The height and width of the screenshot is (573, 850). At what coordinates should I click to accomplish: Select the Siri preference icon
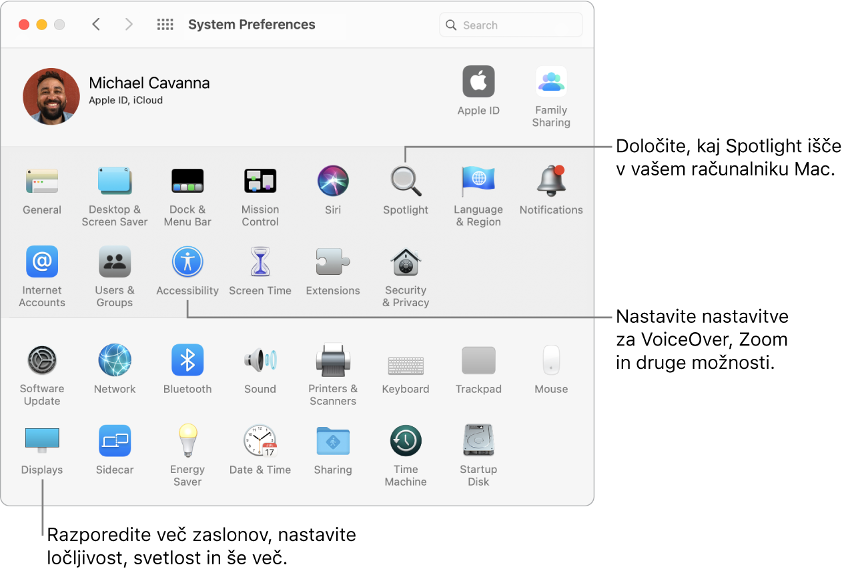[333, 181]
